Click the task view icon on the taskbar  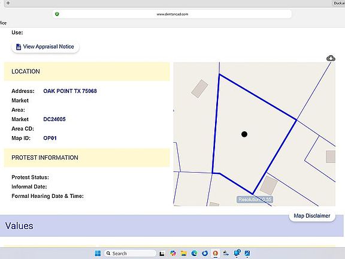(162, 254)
